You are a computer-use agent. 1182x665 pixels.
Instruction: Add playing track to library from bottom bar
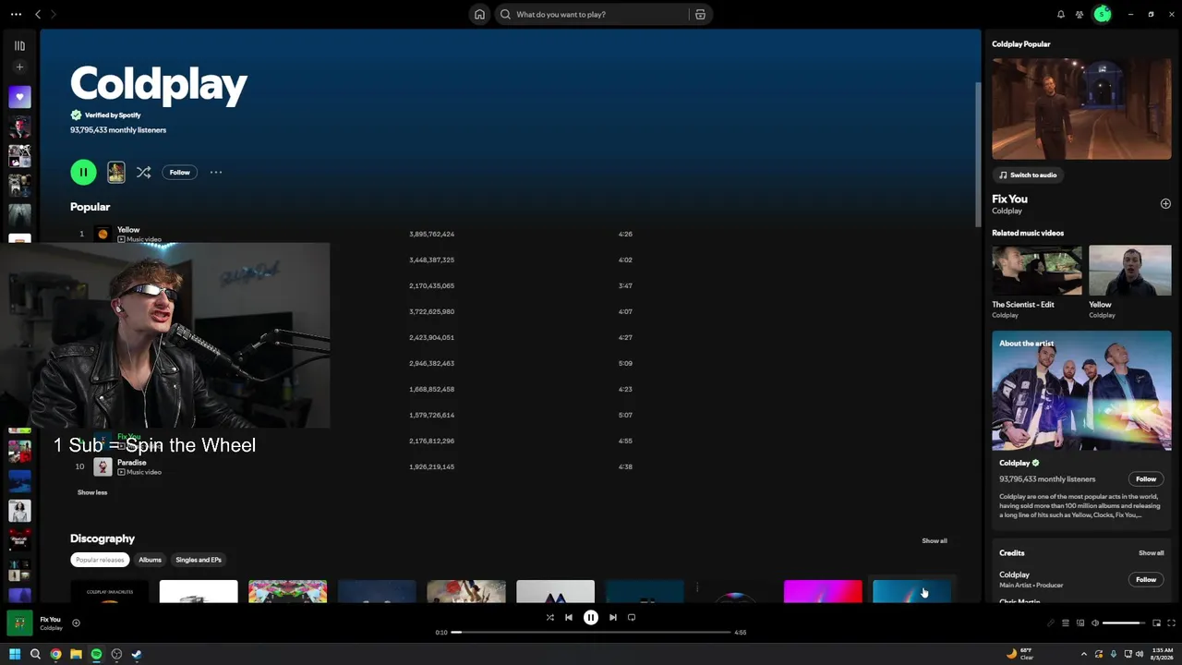point(76,623)
